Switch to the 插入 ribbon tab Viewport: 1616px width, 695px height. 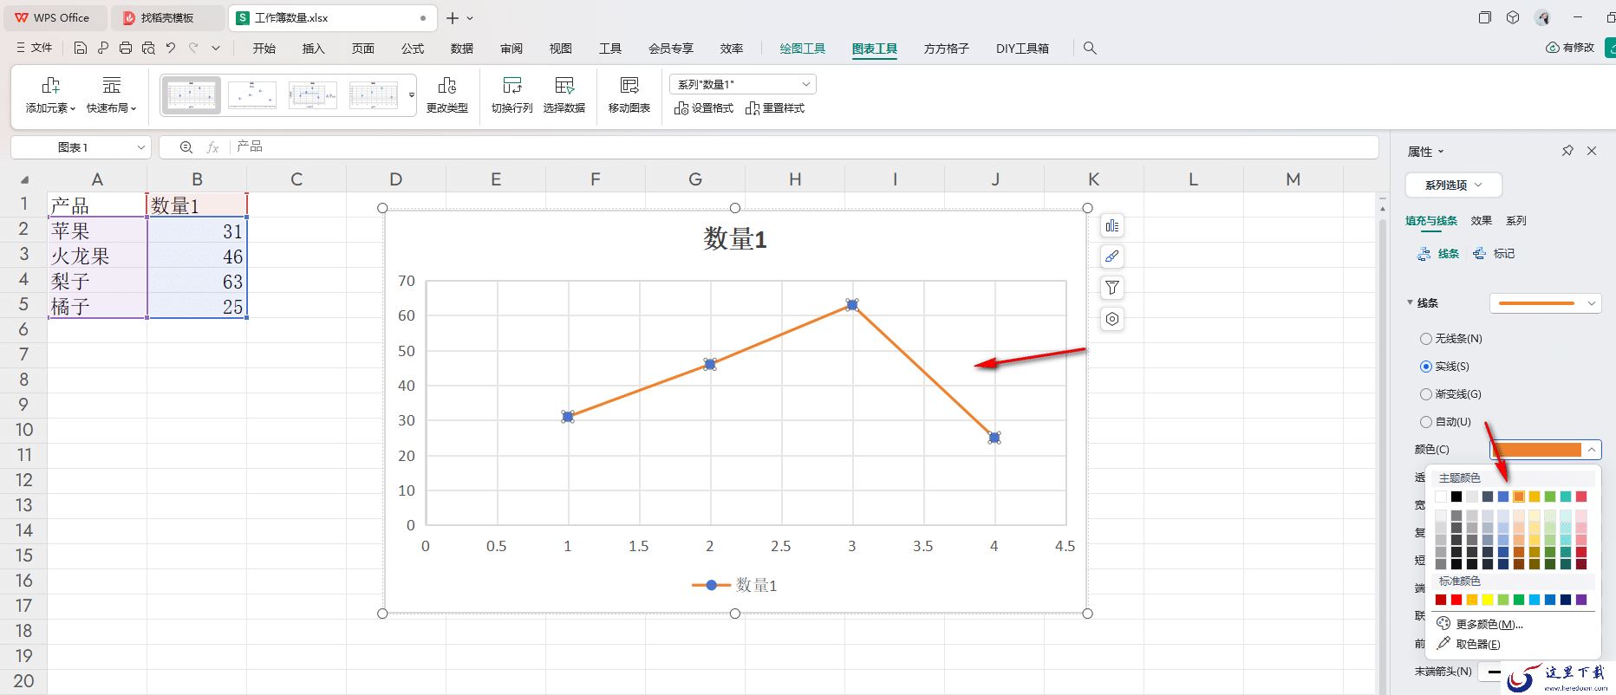coord(314,49)
